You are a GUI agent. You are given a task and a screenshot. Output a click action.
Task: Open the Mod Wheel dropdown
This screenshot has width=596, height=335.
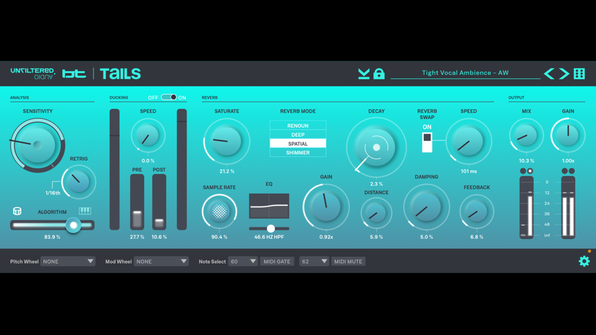pos(161,261)
